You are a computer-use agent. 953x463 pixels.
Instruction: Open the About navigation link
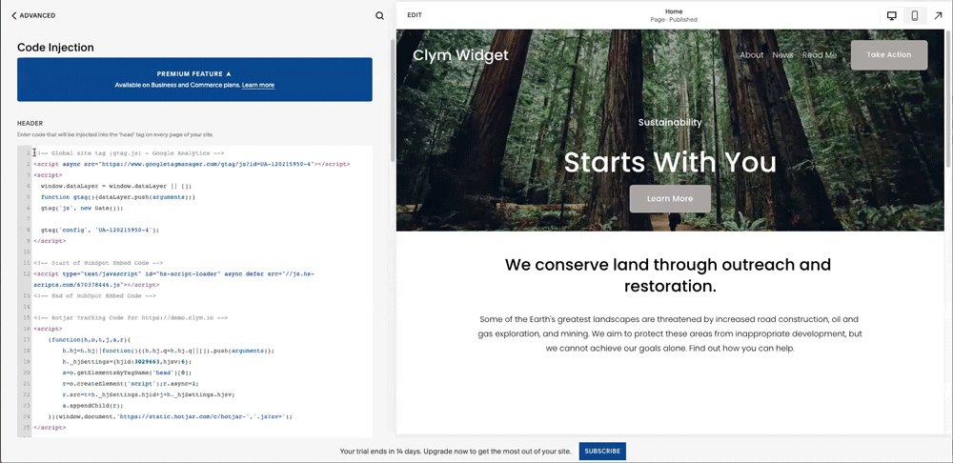(x=751, y=54)
